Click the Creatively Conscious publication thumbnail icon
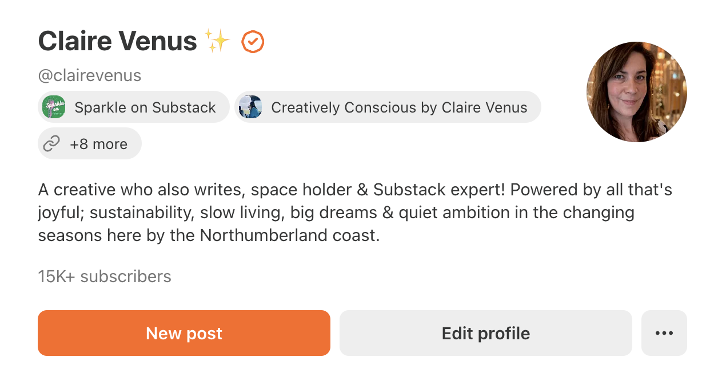Screen dimensions: 718x377 click(250, 107)
